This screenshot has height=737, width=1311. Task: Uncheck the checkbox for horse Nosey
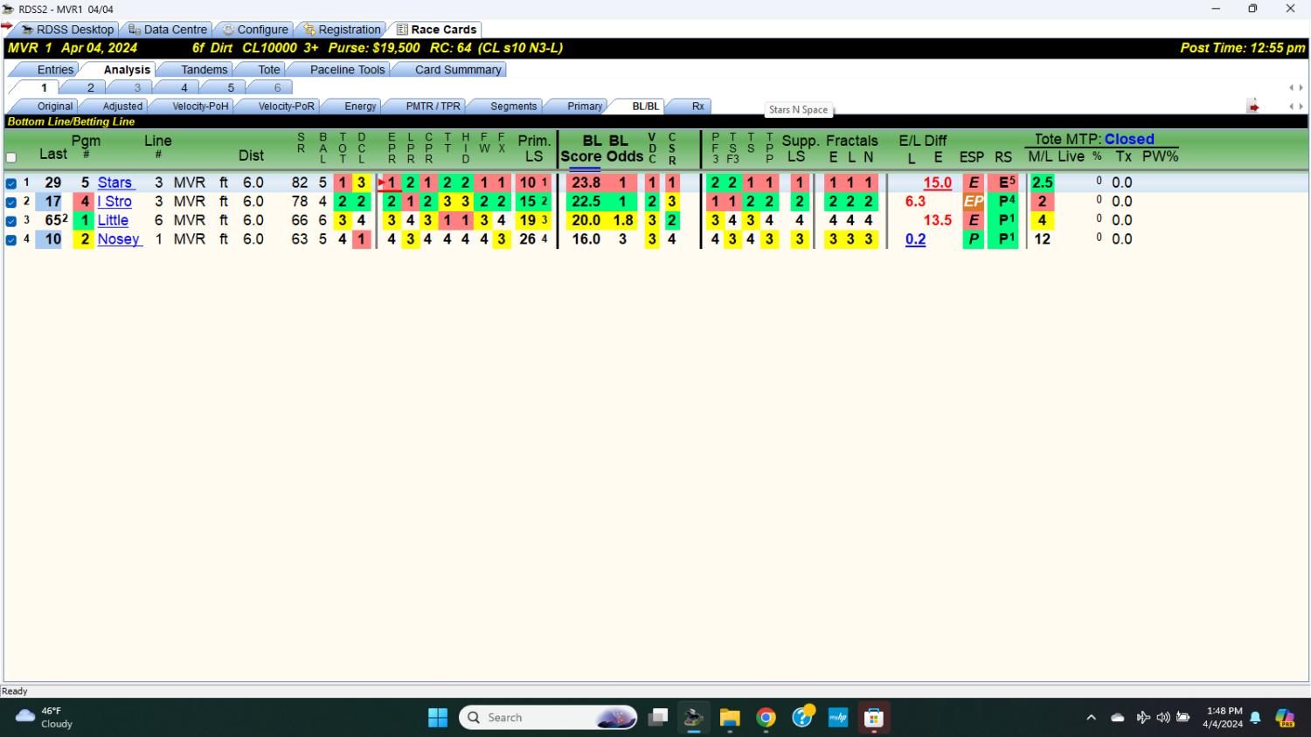point(11,240)
